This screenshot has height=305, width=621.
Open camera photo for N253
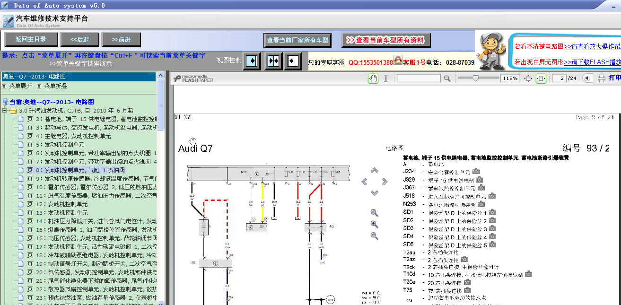pos(481,204)
